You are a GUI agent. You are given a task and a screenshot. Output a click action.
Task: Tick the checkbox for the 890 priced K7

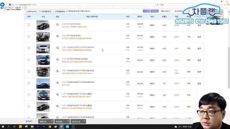click(29, 60)
